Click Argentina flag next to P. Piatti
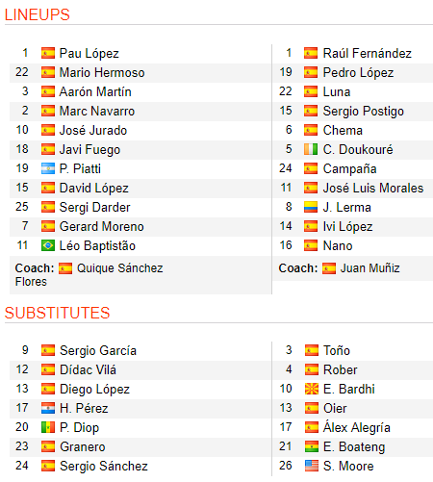 pos(48,168)
